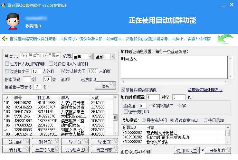Select group row 166417534
The width and height of the screenshot is (238, 160).
coord(58,112)
